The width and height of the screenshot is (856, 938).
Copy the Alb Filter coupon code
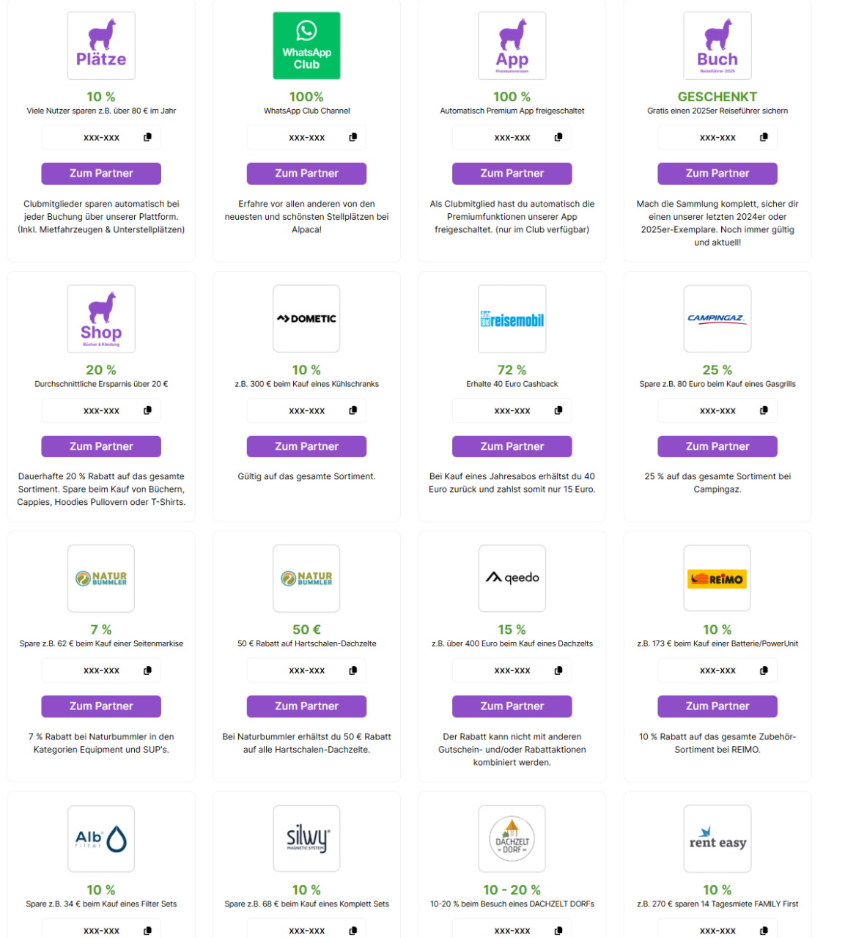(147, 931)
